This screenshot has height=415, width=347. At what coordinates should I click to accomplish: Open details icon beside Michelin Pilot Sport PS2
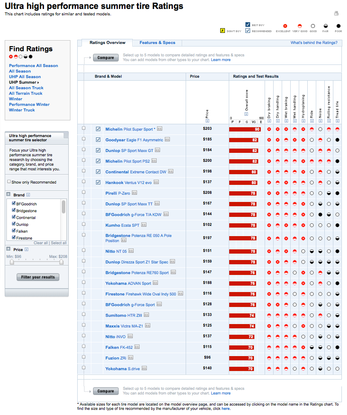tap(154, 161)
